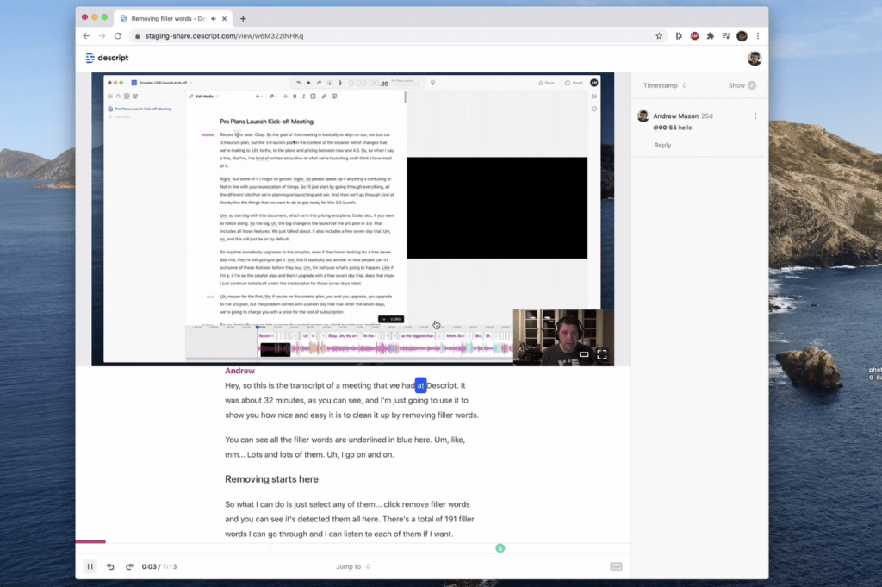Click "You can see all the filler words" line
Viewport: 882px width, 587px height.
345,440
